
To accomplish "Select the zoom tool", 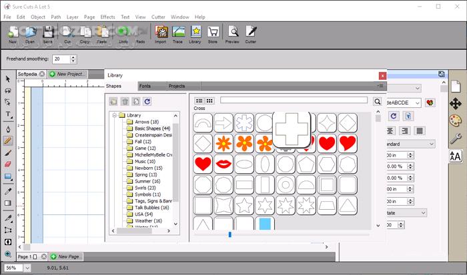I will [8, 254].
